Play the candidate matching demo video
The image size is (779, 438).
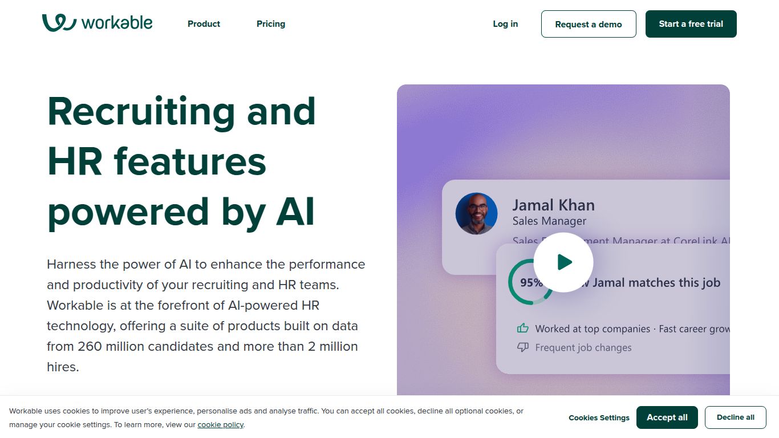563,262
